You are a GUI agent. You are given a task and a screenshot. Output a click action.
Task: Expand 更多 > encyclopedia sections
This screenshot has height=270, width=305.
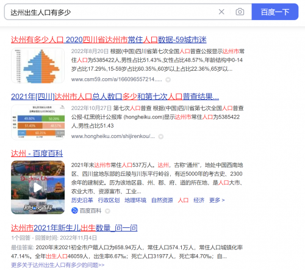pos(217,200)
